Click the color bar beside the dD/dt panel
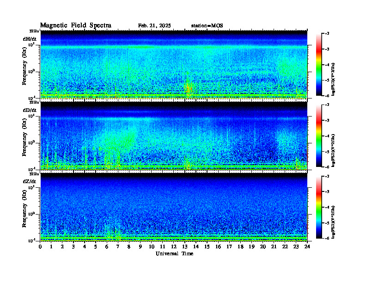 tap(318, 136)
